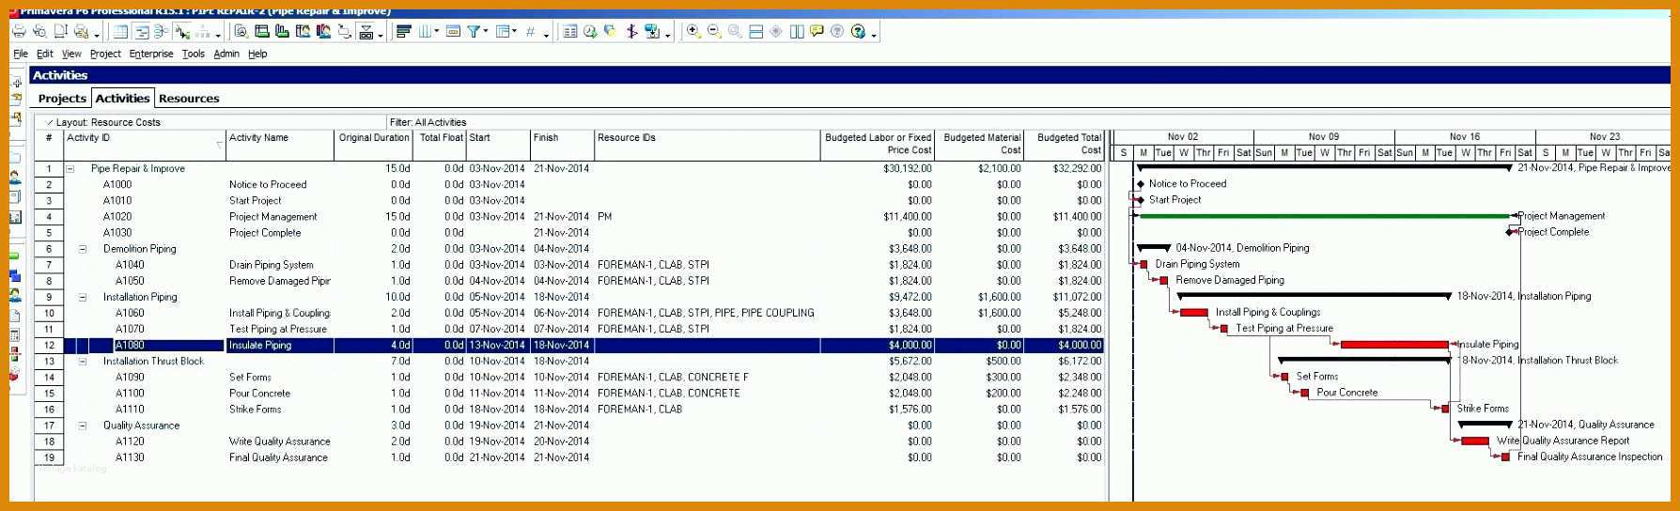
Task: Click the hash renumber icon
Action: click(531, 32)
